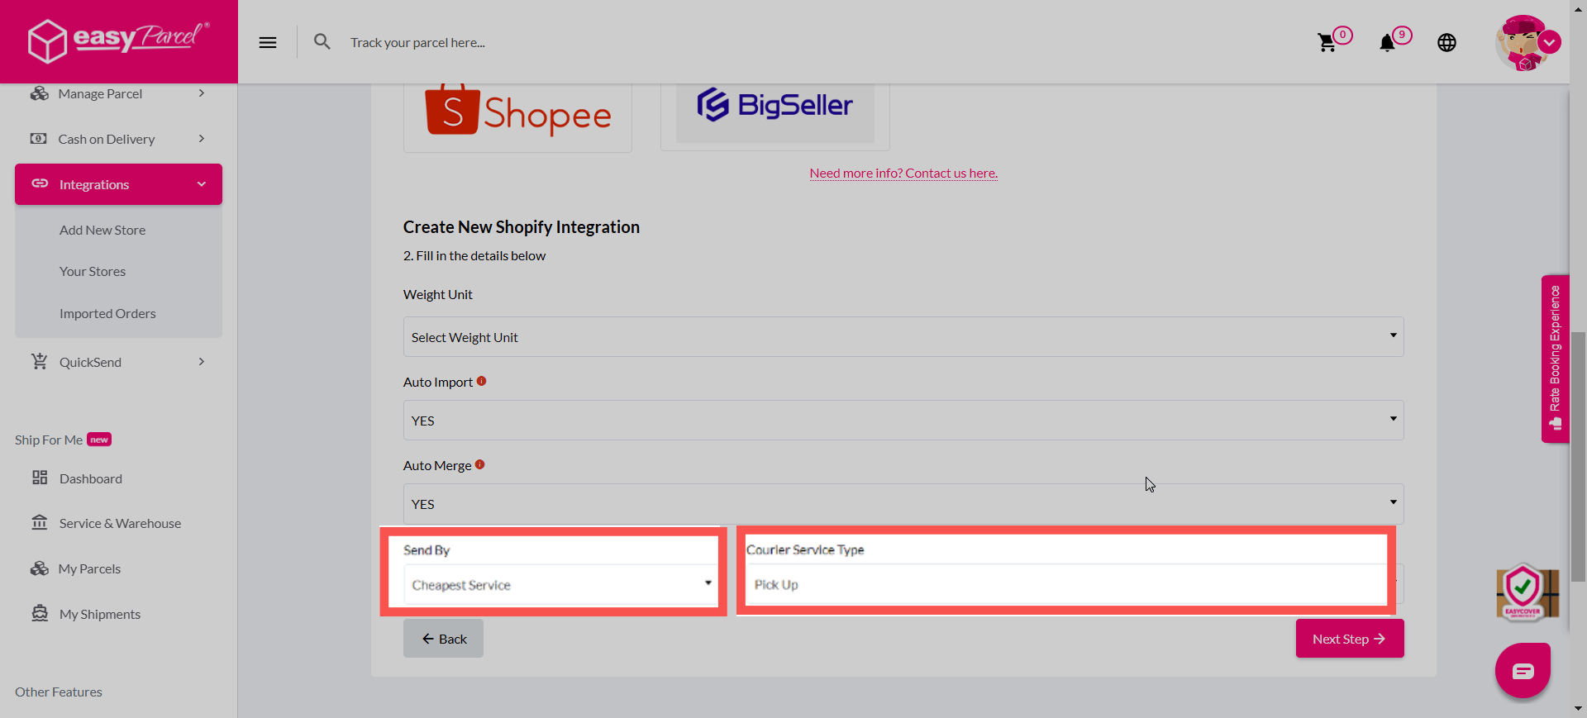Click the Next Step button

point(1350,639)
